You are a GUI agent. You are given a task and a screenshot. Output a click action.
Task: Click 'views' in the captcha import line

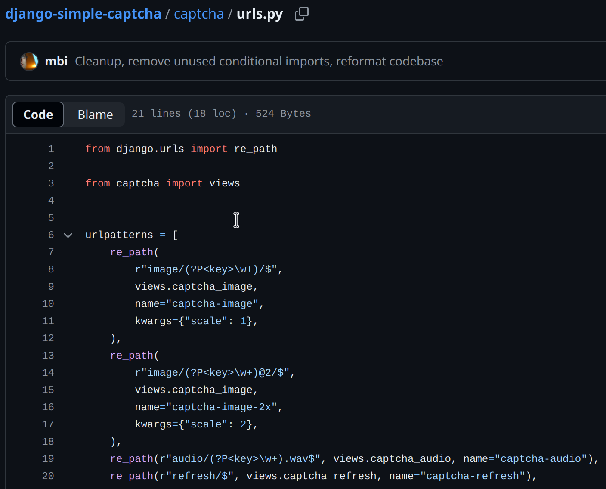(x=225, y=183)
